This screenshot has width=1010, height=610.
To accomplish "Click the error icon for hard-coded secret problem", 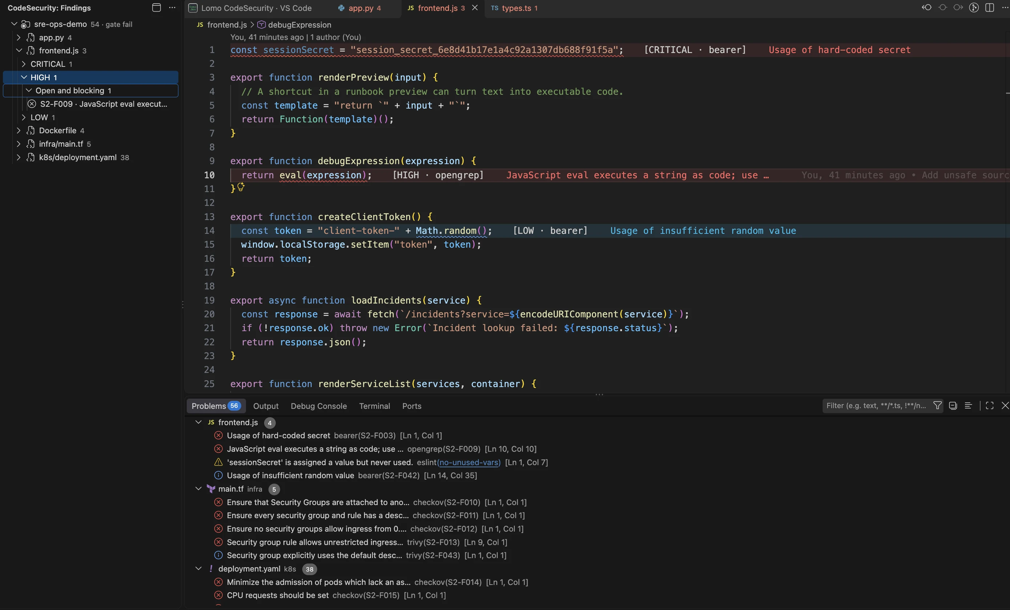I will click(218, 435).
